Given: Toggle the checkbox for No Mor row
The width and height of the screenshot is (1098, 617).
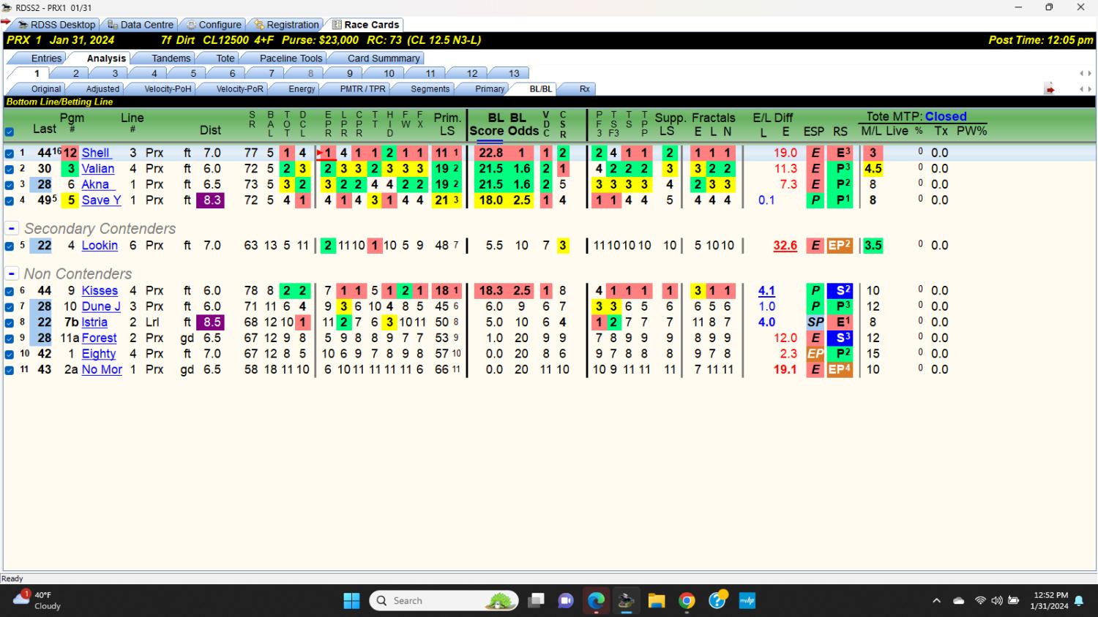Looking at the screenshot, I should [x=10, y=370].
